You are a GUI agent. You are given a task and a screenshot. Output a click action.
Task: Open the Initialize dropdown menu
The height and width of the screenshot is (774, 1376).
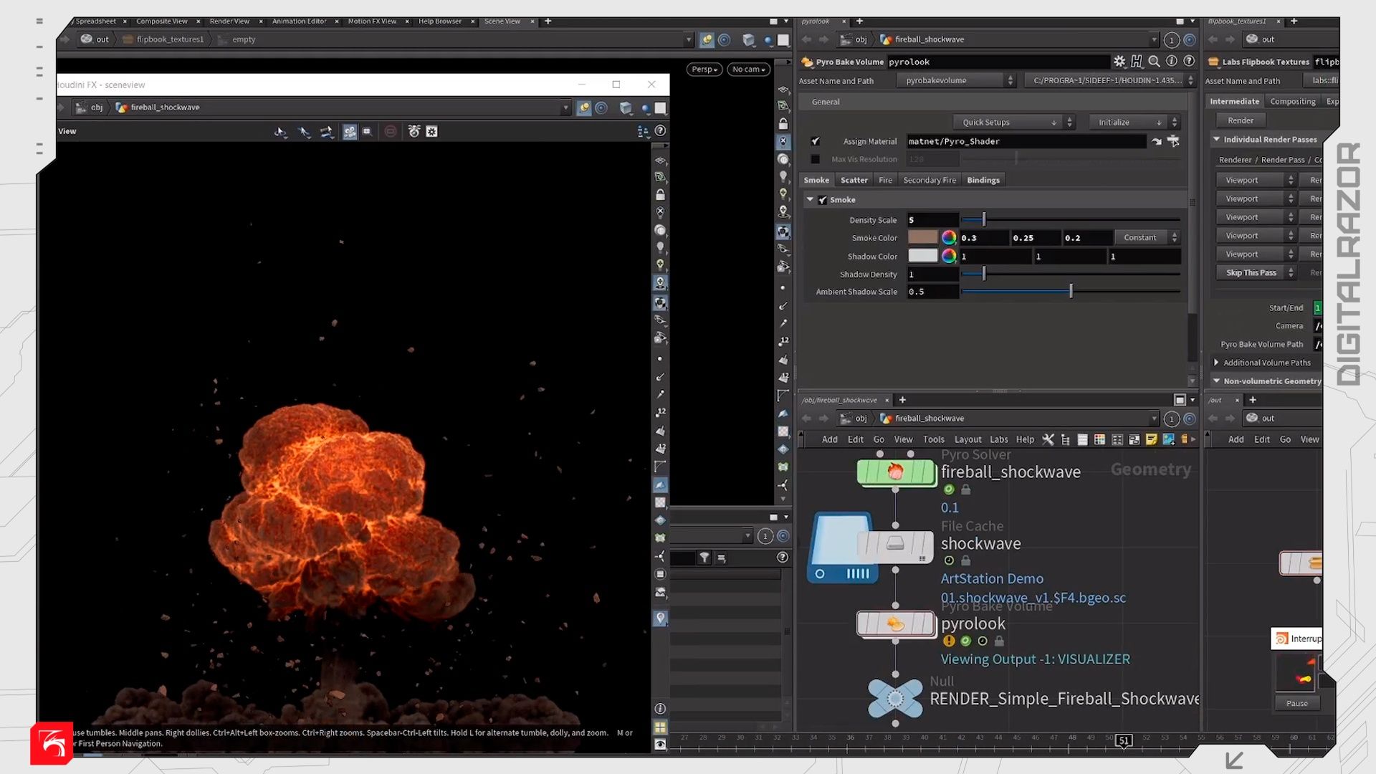(1129, 123)
